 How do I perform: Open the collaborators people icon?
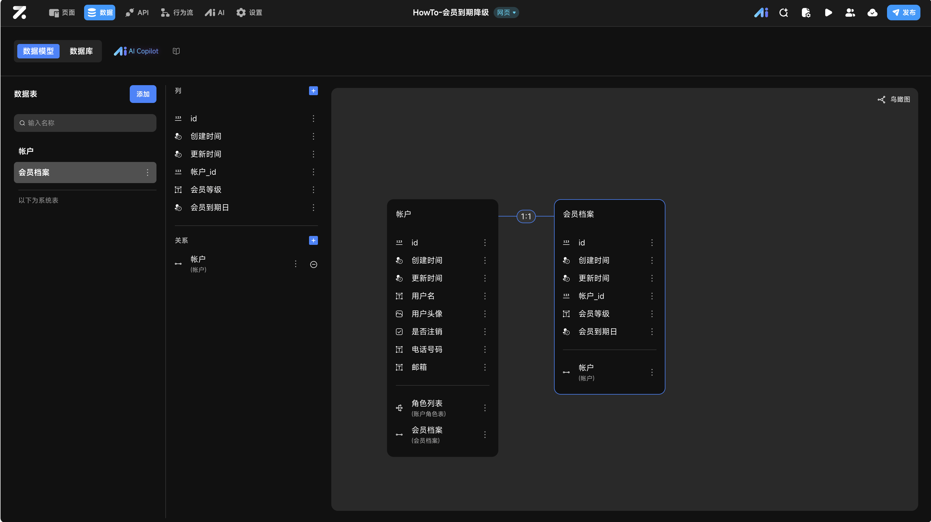(x=850, y=13)
